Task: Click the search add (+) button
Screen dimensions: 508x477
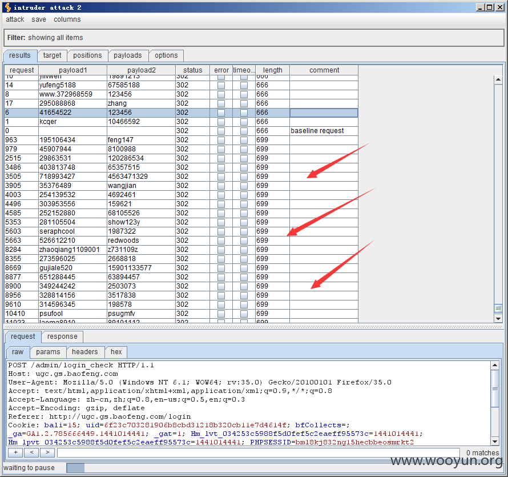Action: tap(15, 452)
